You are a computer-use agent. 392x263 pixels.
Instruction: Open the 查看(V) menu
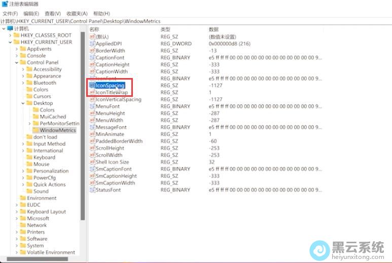53,14
